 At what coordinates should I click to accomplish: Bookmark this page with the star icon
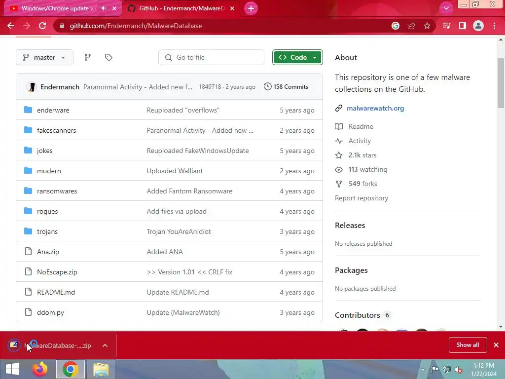point(427,26)
